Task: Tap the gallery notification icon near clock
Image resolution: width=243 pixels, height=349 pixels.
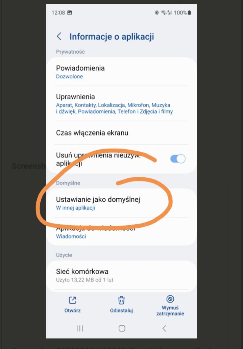Action: pyautogui.click(x=70, y=13)
